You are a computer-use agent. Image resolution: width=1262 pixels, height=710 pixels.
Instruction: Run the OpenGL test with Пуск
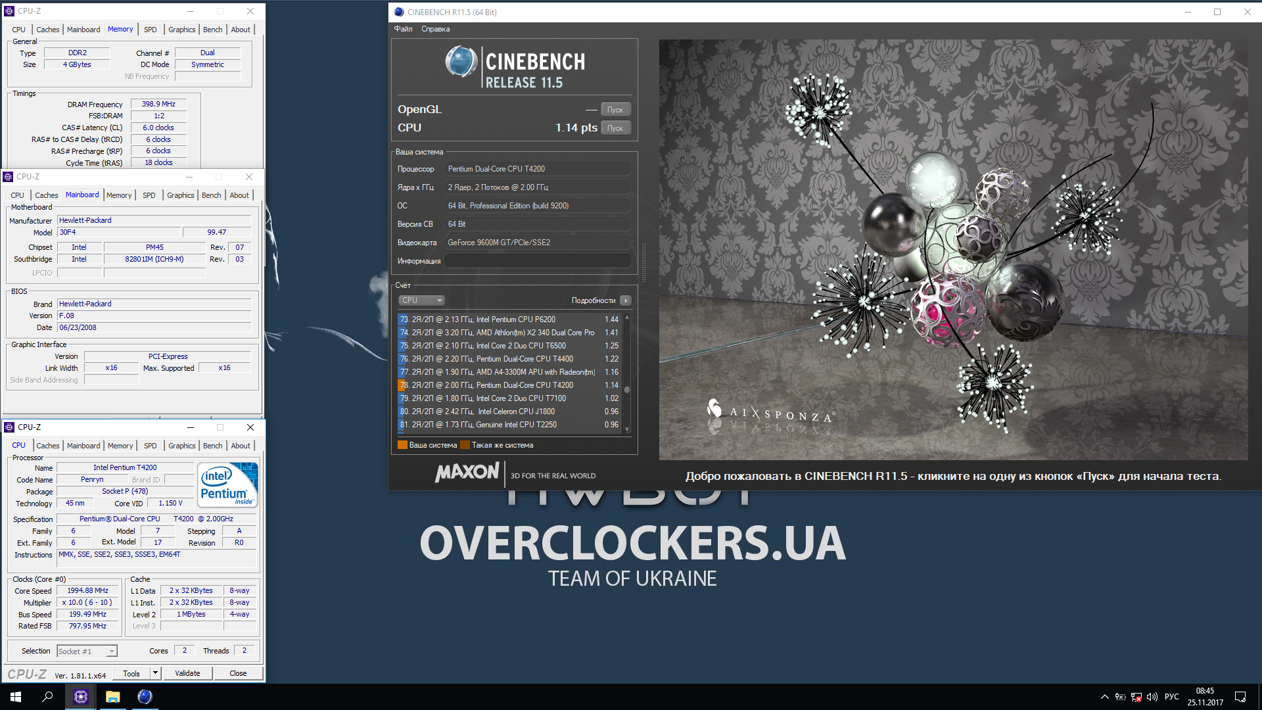615,110
